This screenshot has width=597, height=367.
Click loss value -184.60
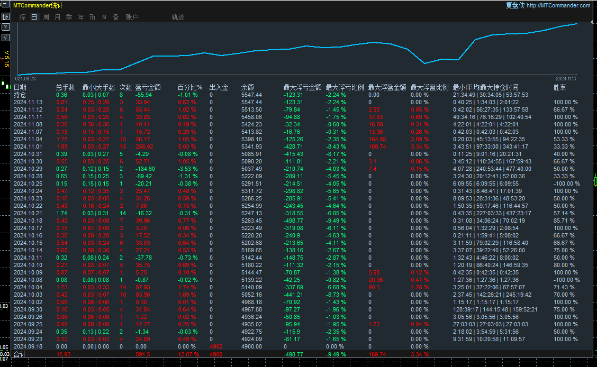click(145, 169)
